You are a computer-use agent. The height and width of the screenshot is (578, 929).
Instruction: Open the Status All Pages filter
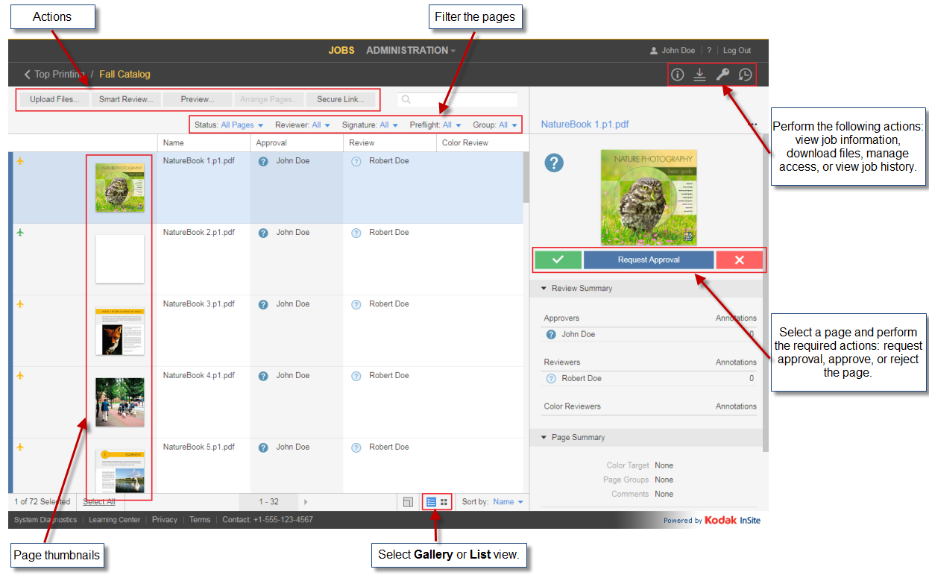[x=242, y=125]
